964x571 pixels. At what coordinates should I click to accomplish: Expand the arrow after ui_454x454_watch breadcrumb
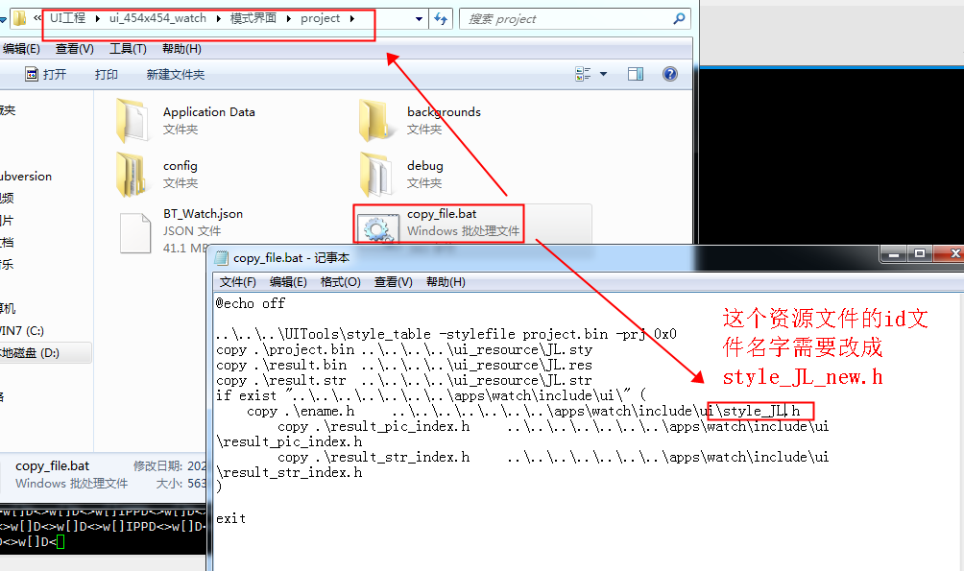click(x=218, y=18)
